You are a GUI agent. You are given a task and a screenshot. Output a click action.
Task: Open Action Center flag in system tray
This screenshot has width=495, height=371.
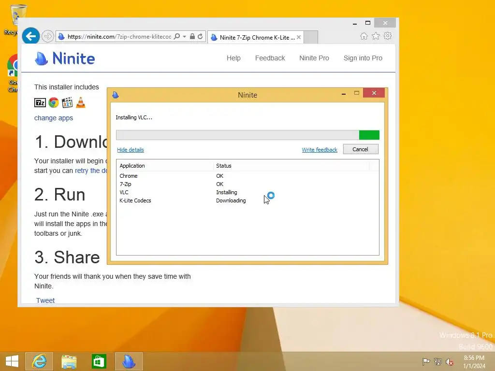[x=426, y=362]
